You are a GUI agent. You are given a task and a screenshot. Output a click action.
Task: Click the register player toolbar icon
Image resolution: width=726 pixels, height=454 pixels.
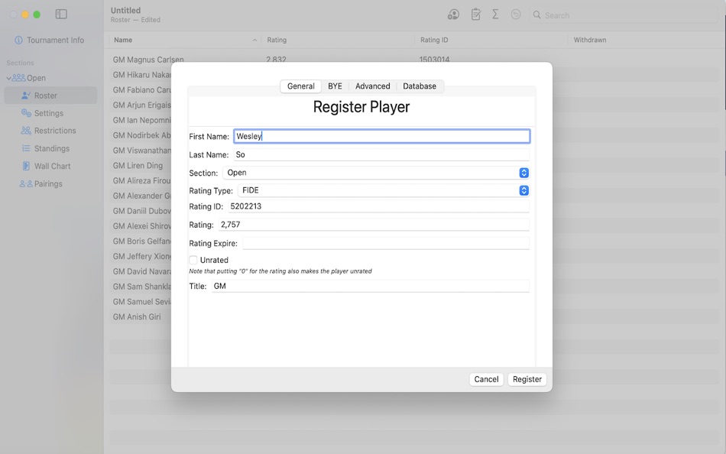coord(452,14)
